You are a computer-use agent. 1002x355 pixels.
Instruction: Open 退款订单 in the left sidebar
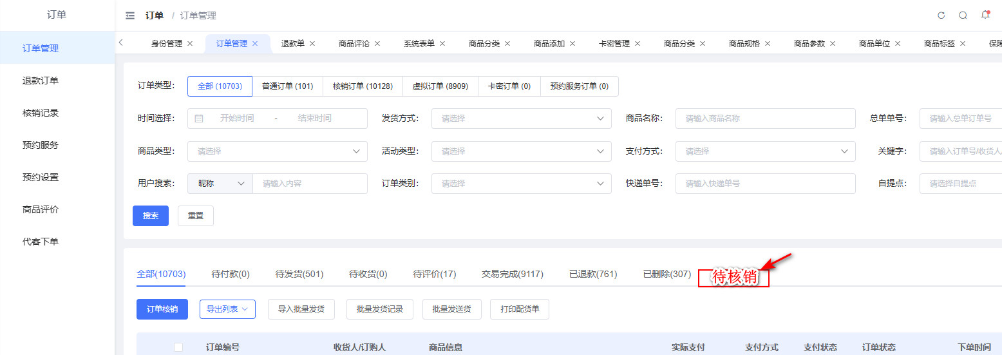41,81
